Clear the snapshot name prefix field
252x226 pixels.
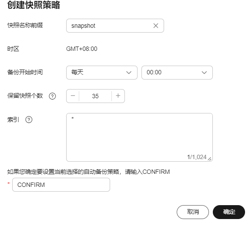point(155,26)
